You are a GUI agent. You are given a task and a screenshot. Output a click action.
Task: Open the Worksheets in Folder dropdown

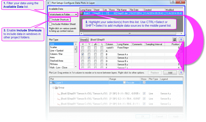pyautogui.click(x=63, y=15)
